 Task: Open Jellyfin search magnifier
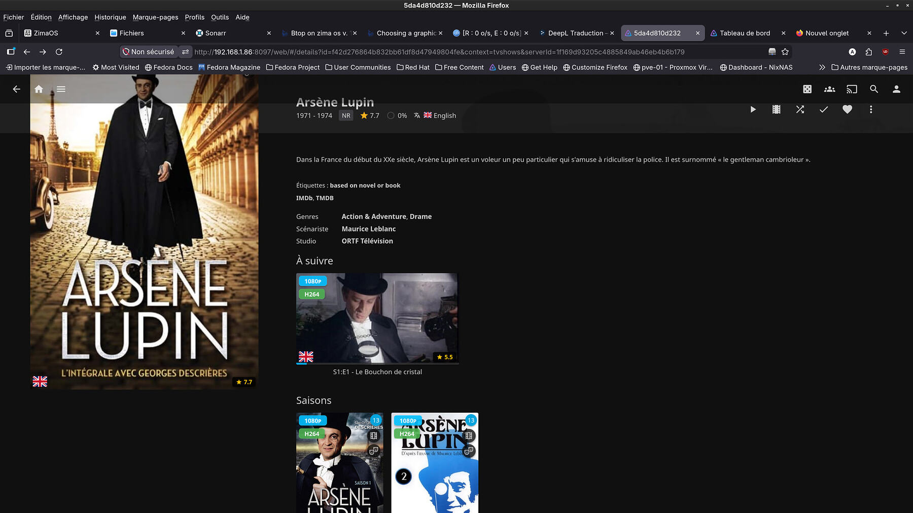[874, 89]
